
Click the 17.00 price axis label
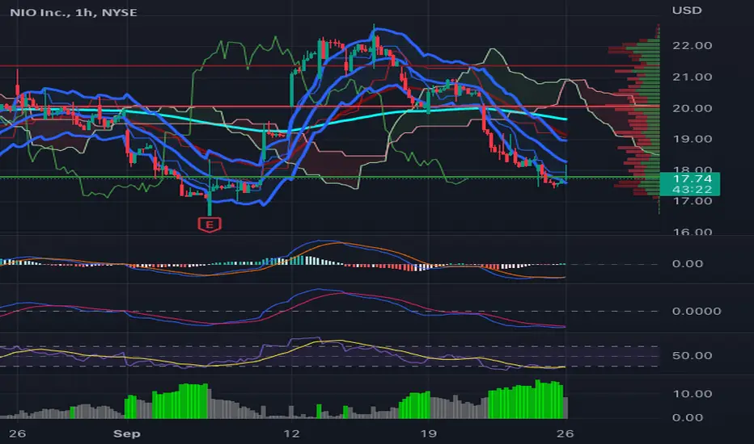(x=692, y=201)
